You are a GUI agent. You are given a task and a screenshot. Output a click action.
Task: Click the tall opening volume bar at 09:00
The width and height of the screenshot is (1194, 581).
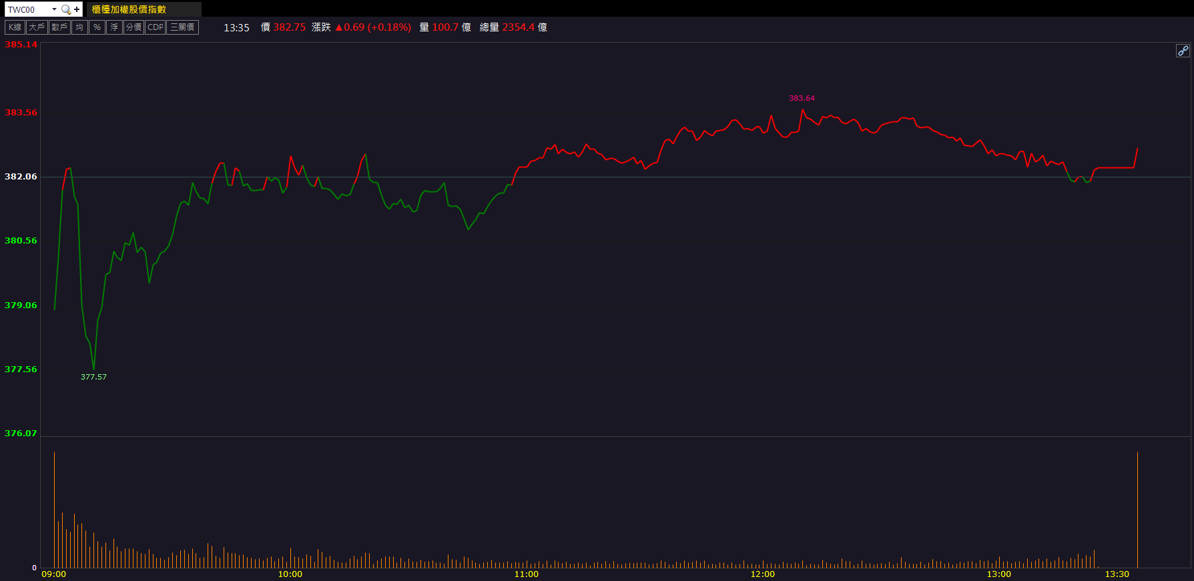coord(54,510)
